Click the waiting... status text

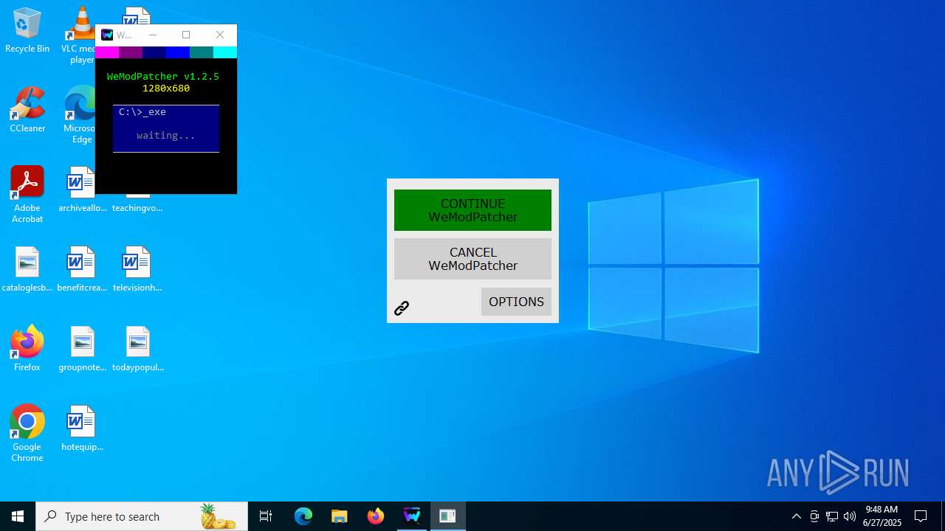click(166, 136)
